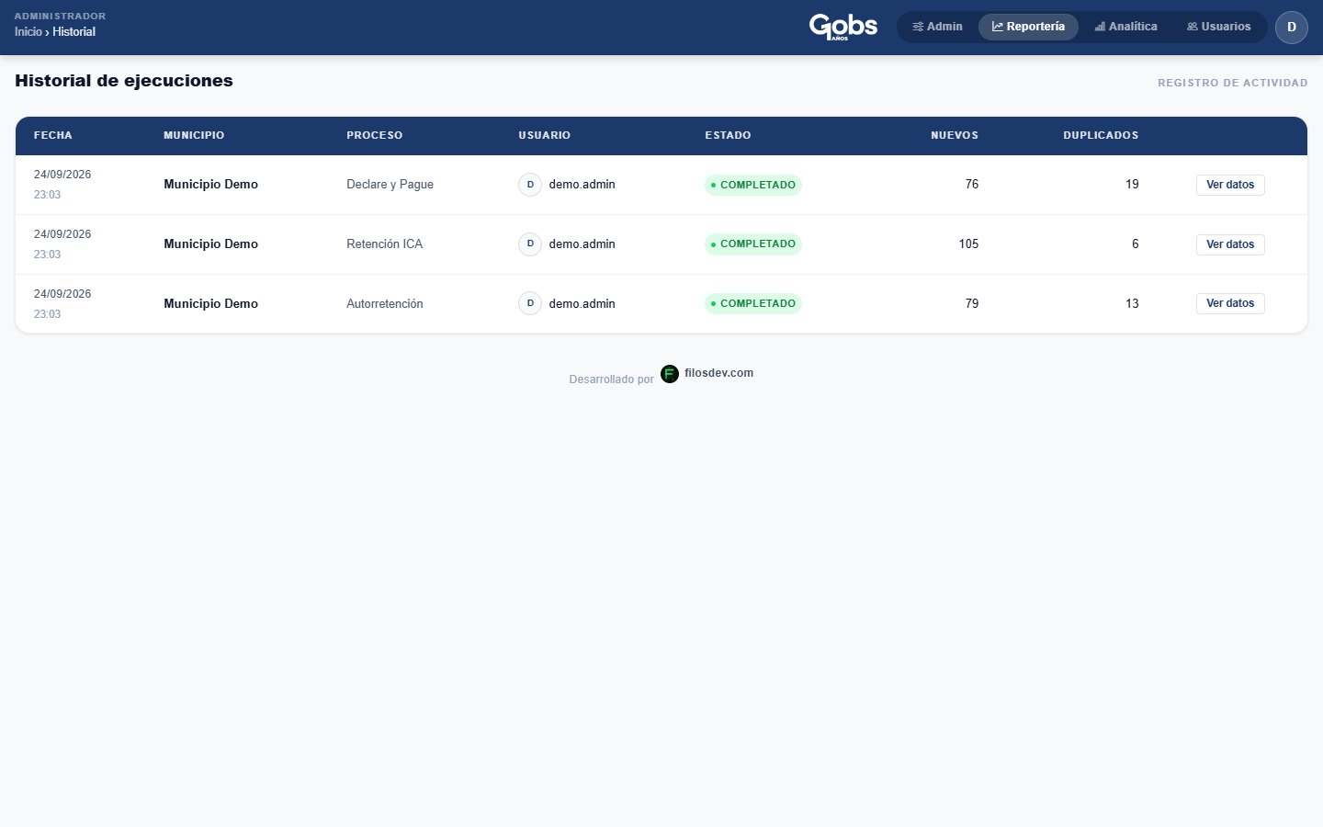Click user avatar in Declare y Pague row
The height and width of the screenshot is (827, 1323).
[530, 185]
